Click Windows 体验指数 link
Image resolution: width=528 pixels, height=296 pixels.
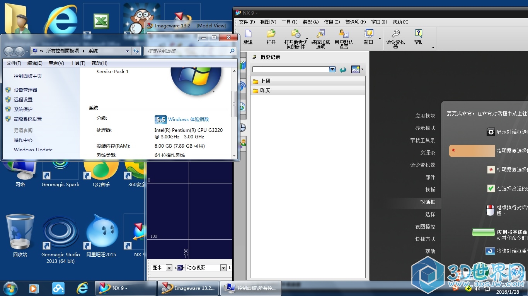pos(188,119)
